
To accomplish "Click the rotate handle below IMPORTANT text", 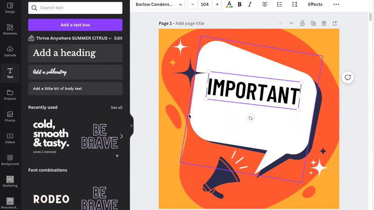I will click(251, 118).
